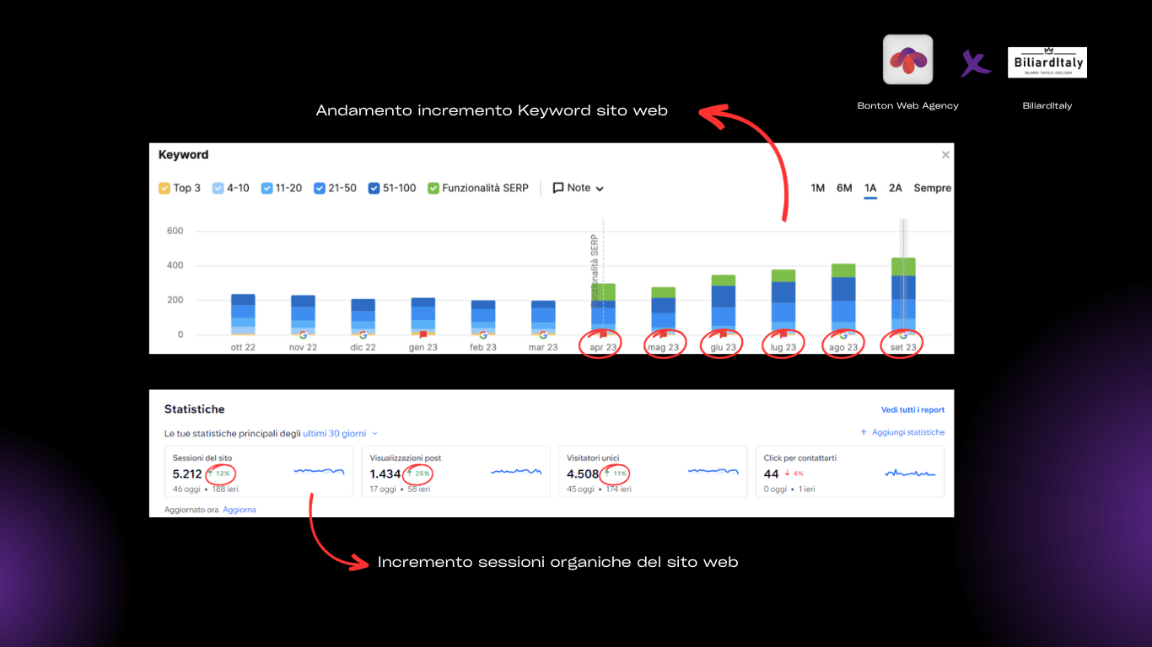Click the '4.508' unique visitors value
The image size is (1152, 647).
pos(583,474)
